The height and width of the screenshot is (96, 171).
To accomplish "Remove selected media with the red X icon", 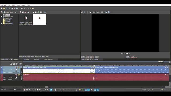I will [x=26, y=12].
